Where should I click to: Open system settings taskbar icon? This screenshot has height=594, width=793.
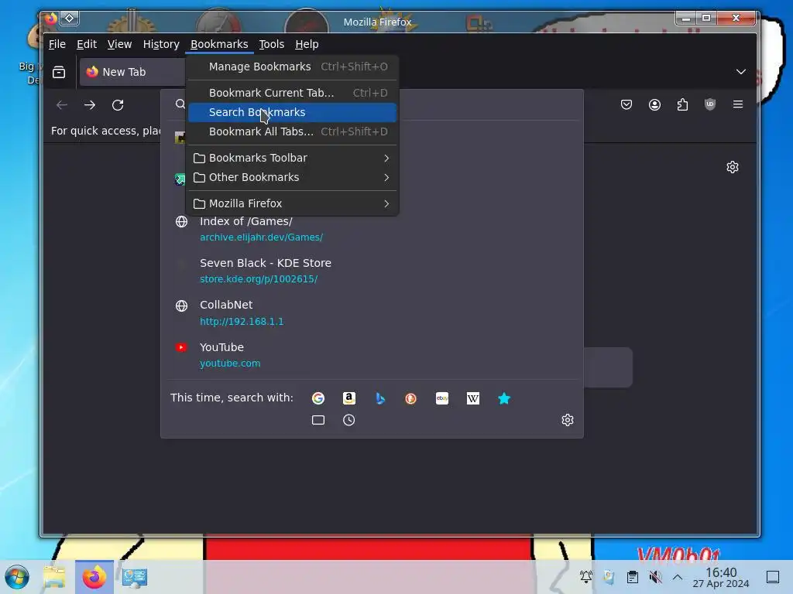point(134,577)
